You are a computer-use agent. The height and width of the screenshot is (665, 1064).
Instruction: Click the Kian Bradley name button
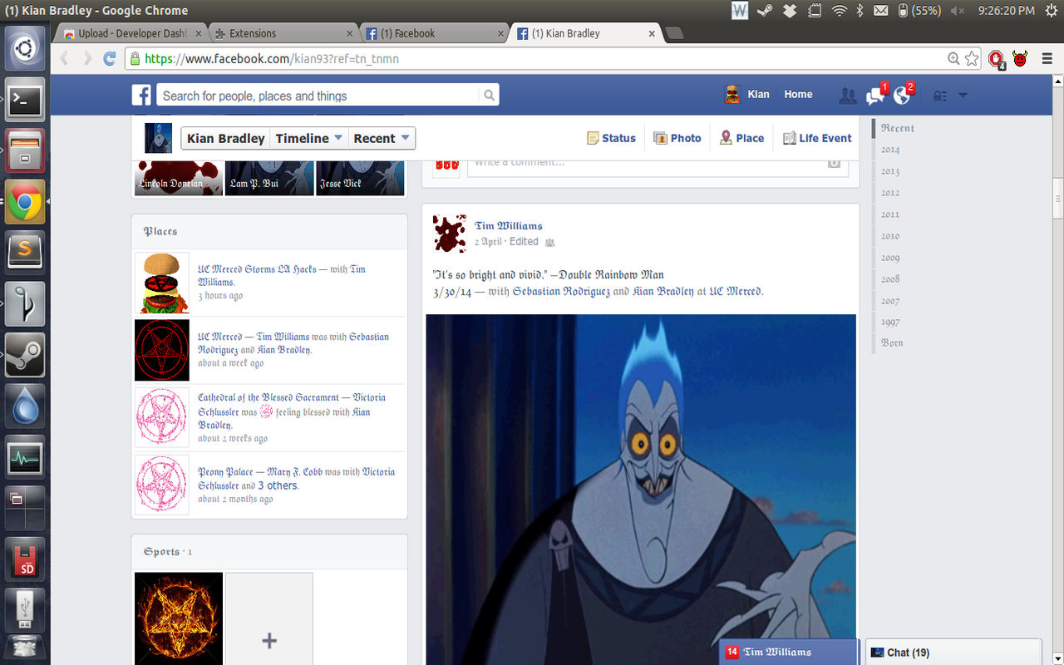(x=225, y=138)
